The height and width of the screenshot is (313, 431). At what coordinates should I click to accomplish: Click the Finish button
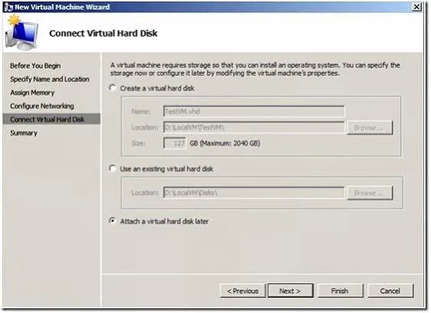pyautogui.click(x=340, y=291)
